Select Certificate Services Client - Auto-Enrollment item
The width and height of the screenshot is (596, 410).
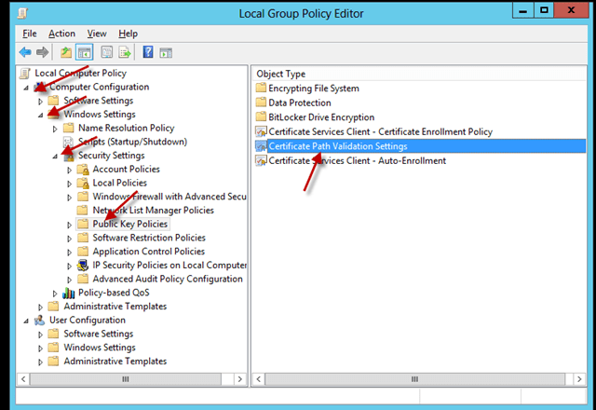(x=358, y=160)
